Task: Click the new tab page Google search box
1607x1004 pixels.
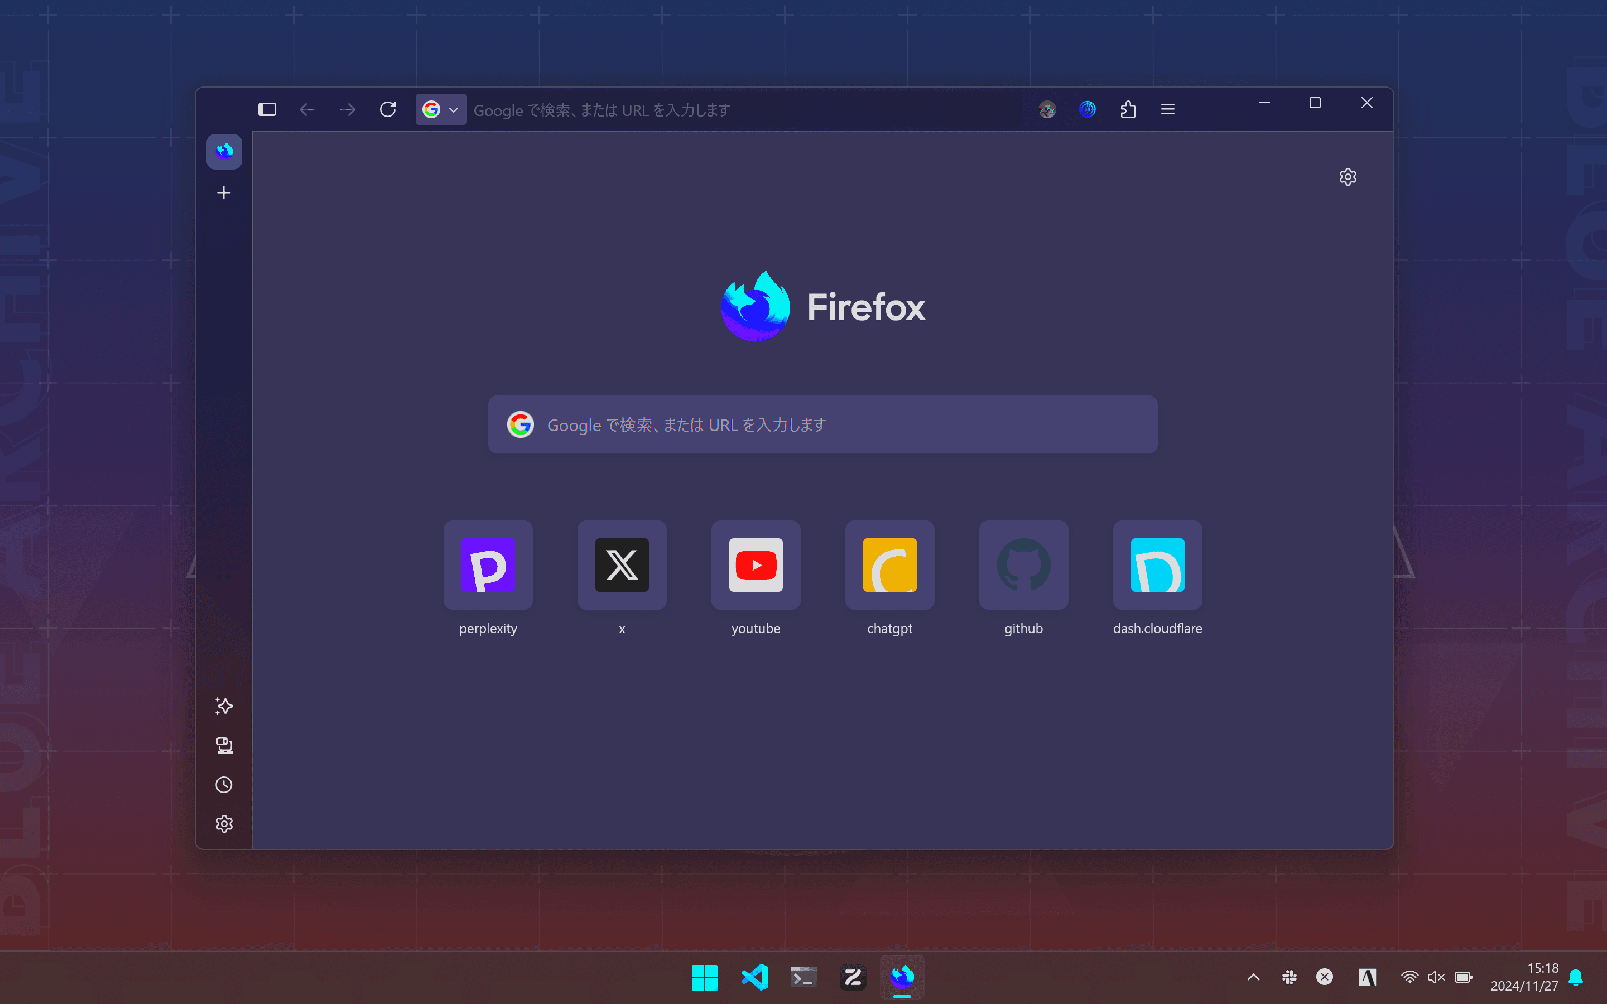Action: pos(823,425)
